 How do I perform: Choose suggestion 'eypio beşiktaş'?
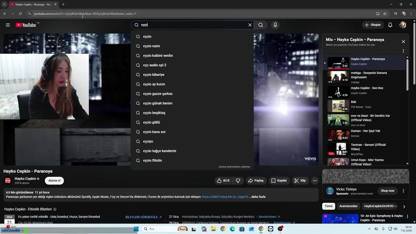coord(192,113)
